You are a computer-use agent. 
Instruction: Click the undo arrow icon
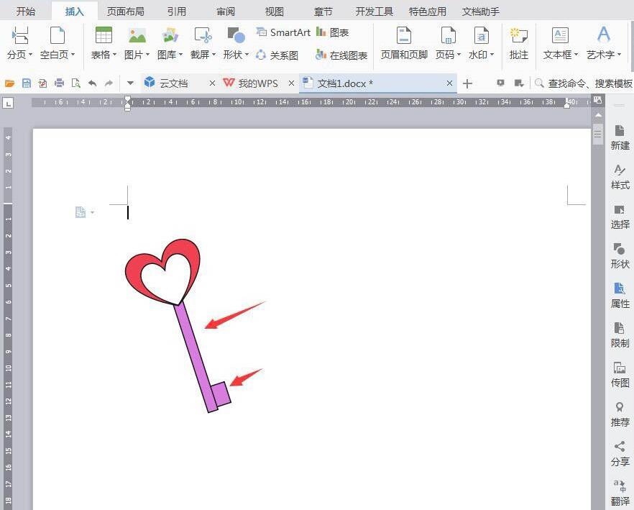[93, 83]
